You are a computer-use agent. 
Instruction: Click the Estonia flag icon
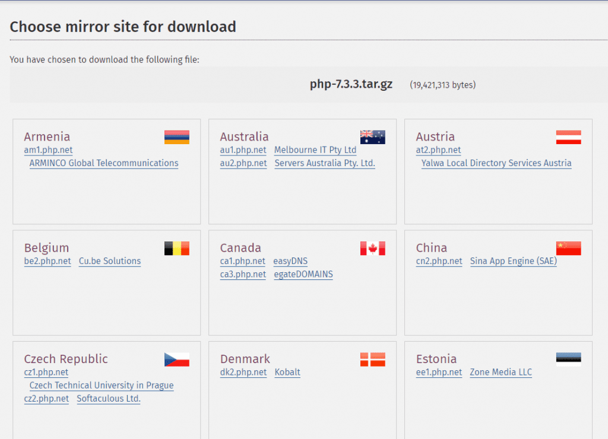(568, 360)
